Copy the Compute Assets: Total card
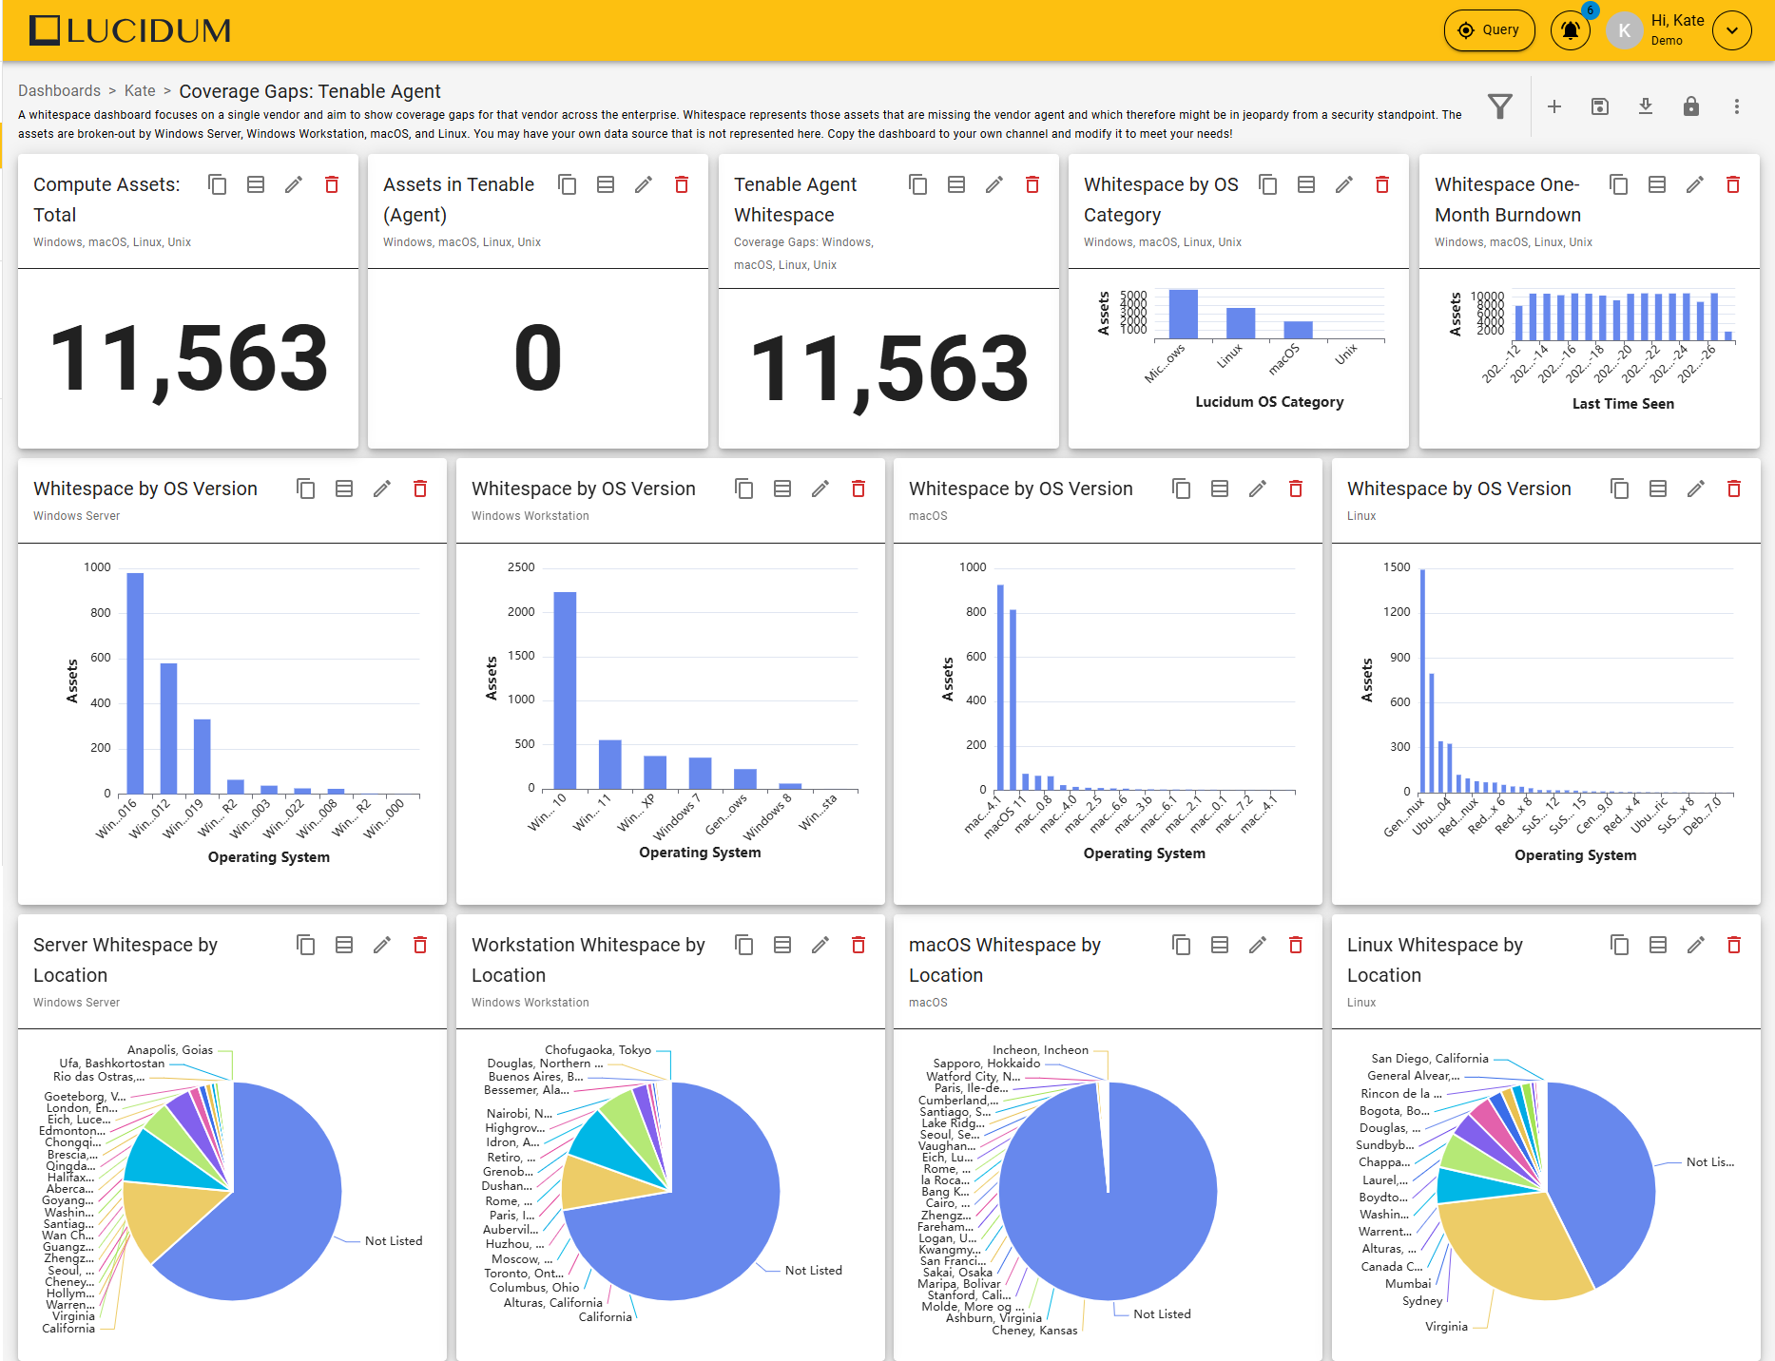 coord(218,184)
